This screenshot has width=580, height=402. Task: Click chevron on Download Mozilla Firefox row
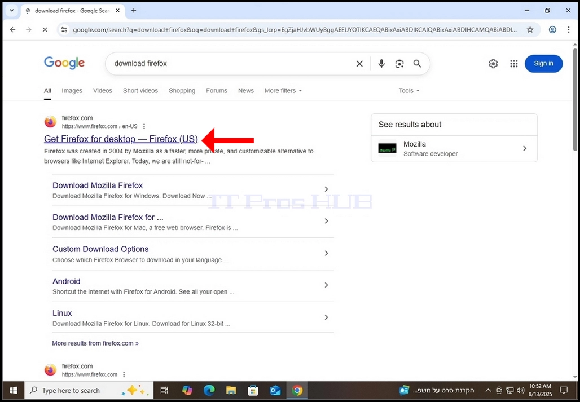pos(326,189)
